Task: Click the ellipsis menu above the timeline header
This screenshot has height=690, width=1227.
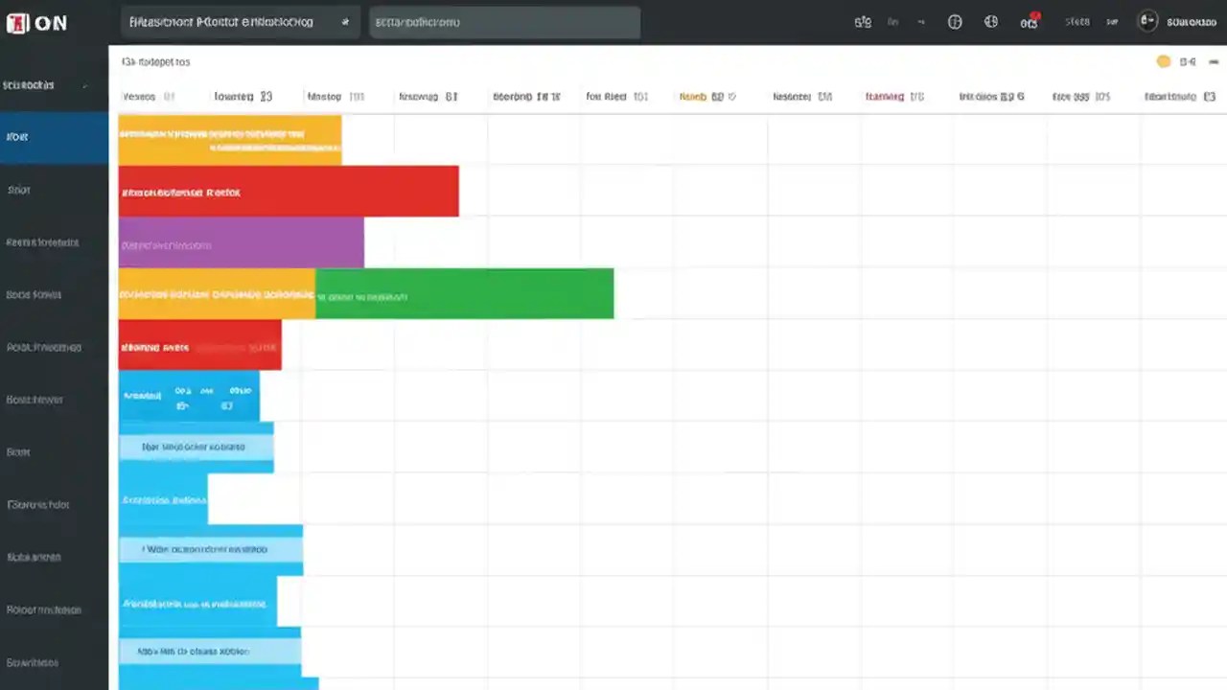Action: (x=1214, y=61)
